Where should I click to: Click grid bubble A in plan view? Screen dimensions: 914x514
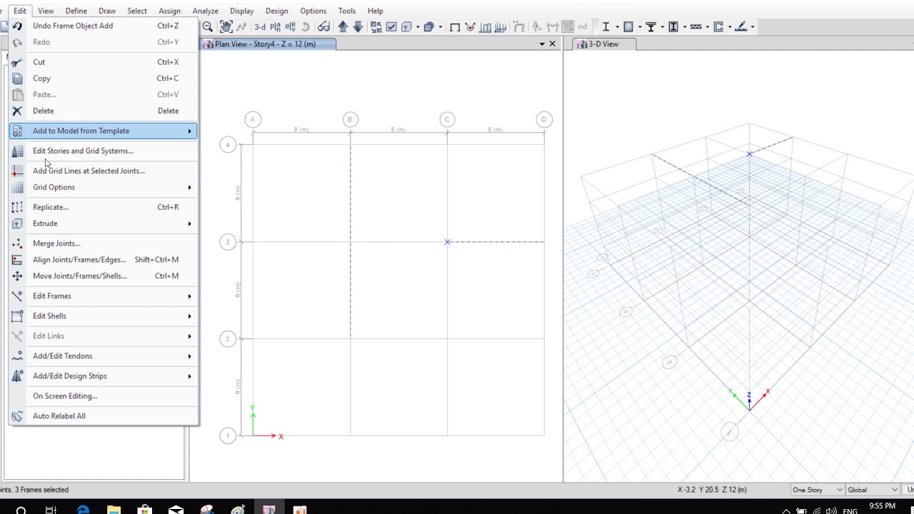[252, 119]
